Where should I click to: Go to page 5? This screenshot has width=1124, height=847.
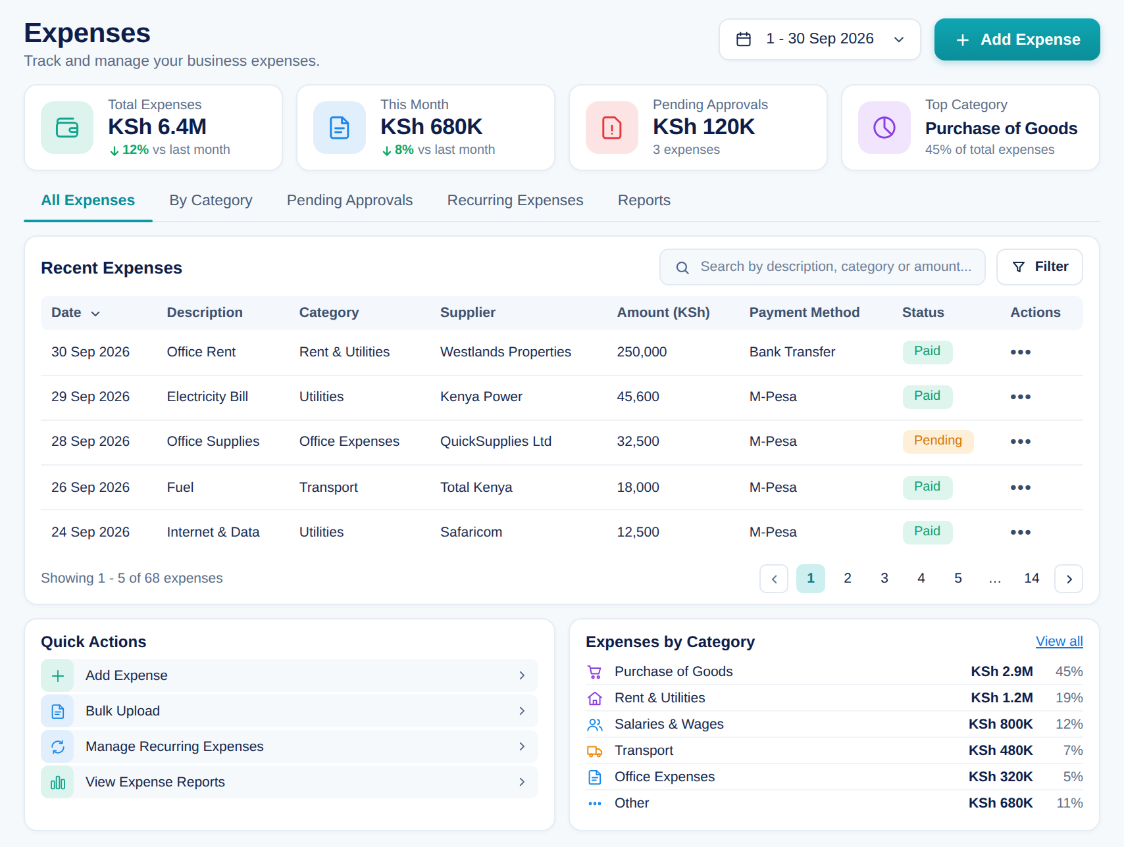pyautogui.click(x=958, y=579)
